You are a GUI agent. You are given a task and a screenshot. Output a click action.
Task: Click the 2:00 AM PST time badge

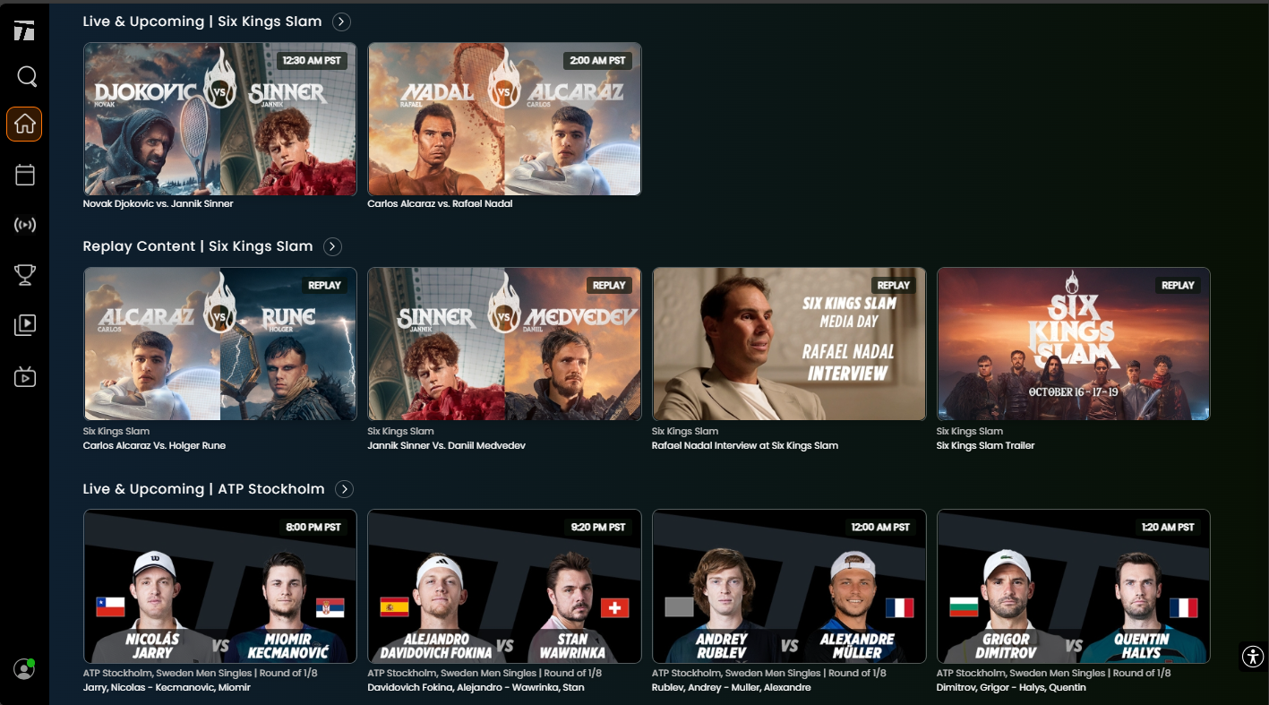(597, 61)
